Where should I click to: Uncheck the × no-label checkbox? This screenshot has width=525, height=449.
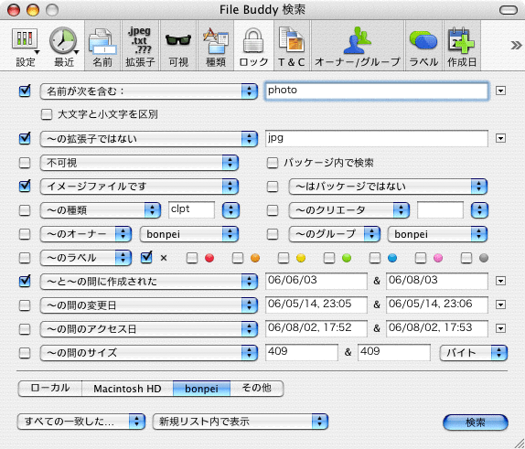pyautogui.click(x=146, y=258)
